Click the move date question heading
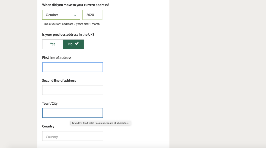This screenshot has height=148, width=266. pos(76,5)
